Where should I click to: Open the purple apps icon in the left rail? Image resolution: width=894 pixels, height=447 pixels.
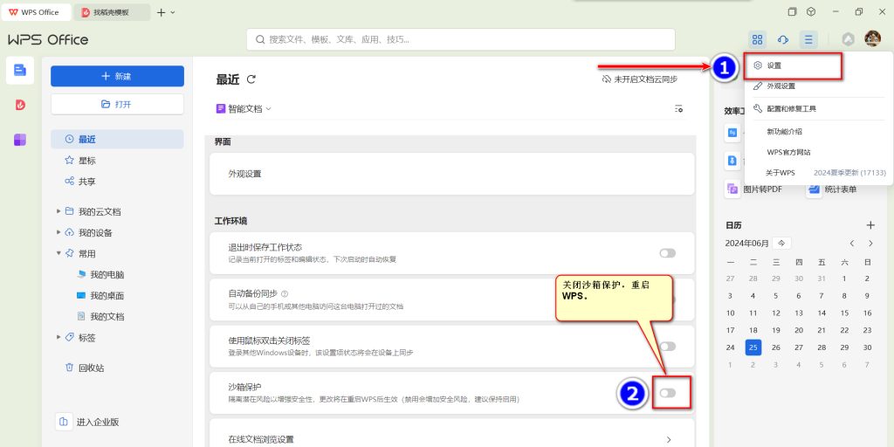(20, 140)
